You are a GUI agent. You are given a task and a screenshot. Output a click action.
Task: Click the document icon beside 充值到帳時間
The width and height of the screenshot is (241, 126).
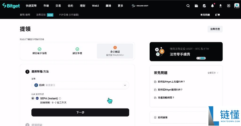[155, 98]
